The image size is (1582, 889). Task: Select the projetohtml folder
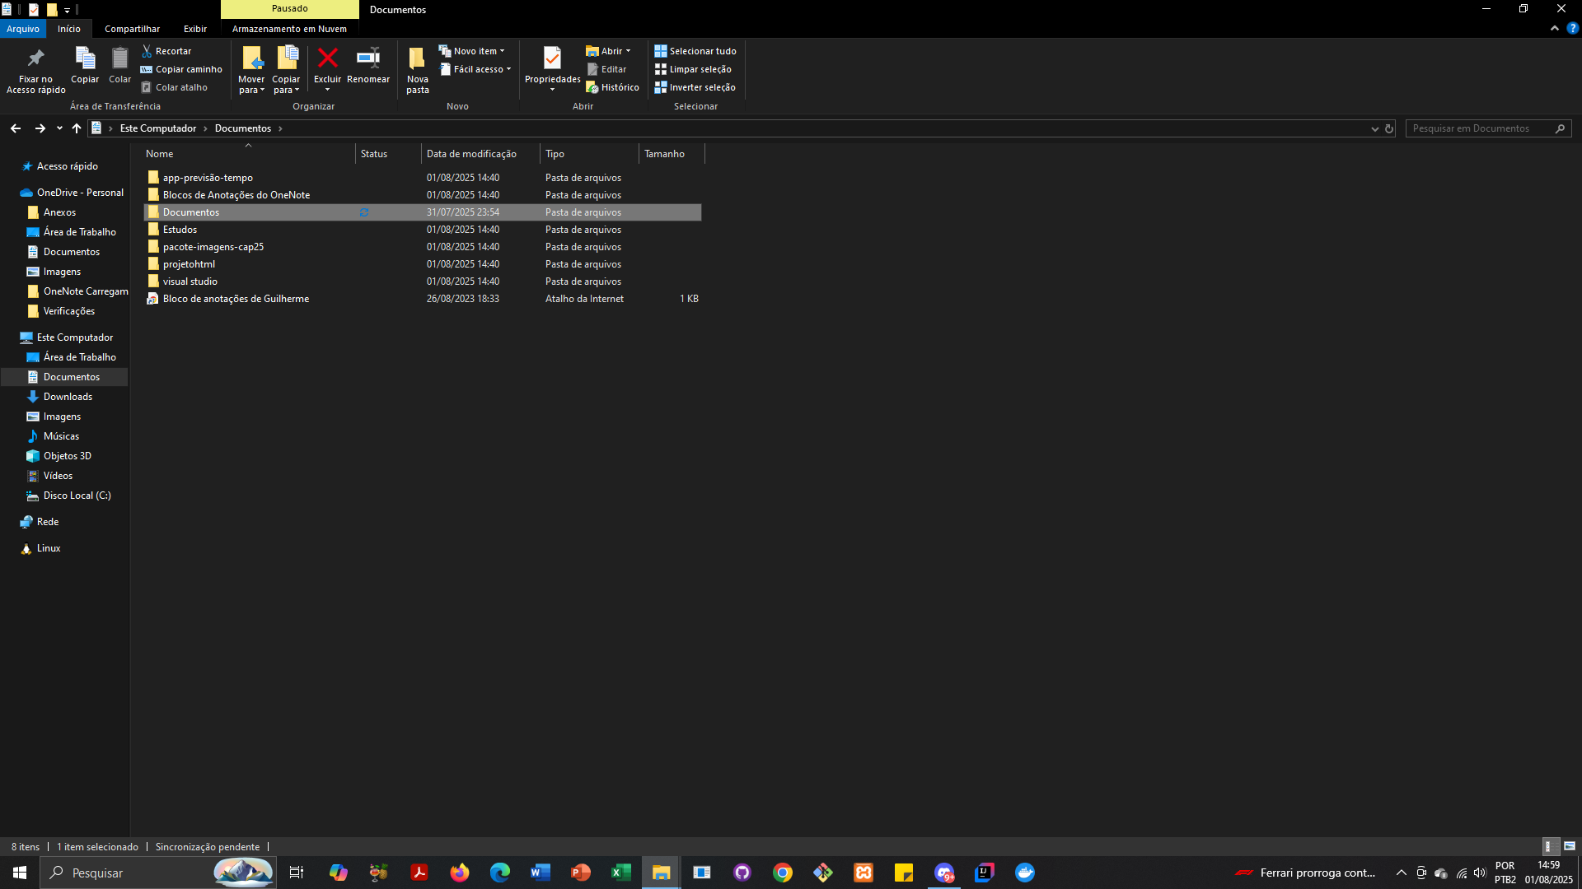[422, 264]
